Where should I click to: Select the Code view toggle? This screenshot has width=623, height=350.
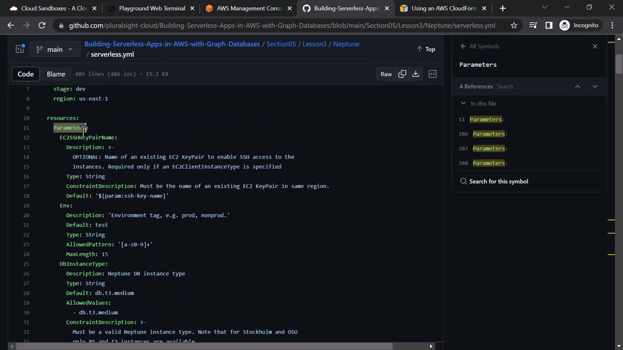(26, 74)
